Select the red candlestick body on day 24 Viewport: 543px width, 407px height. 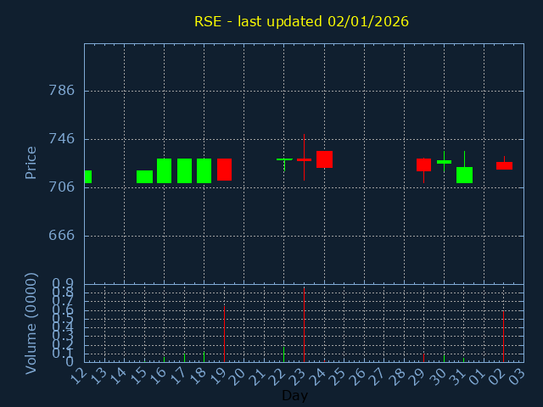[x=324, y=159]
